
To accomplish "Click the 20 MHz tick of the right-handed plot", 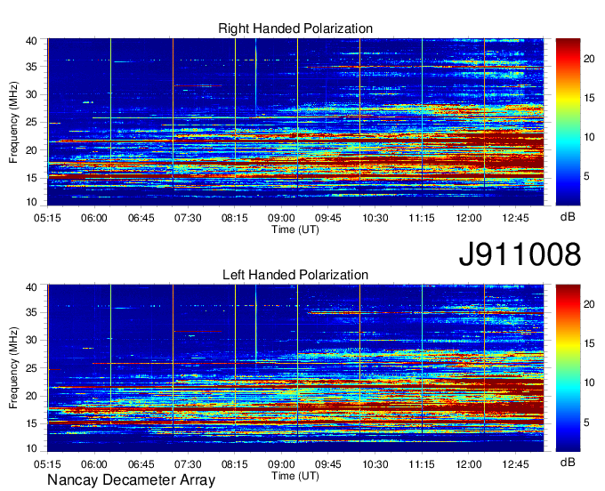I will 31,150.
